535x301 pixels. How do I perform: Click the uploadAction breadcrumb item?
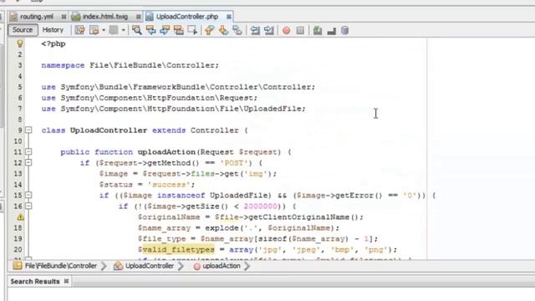pos(221,266)
